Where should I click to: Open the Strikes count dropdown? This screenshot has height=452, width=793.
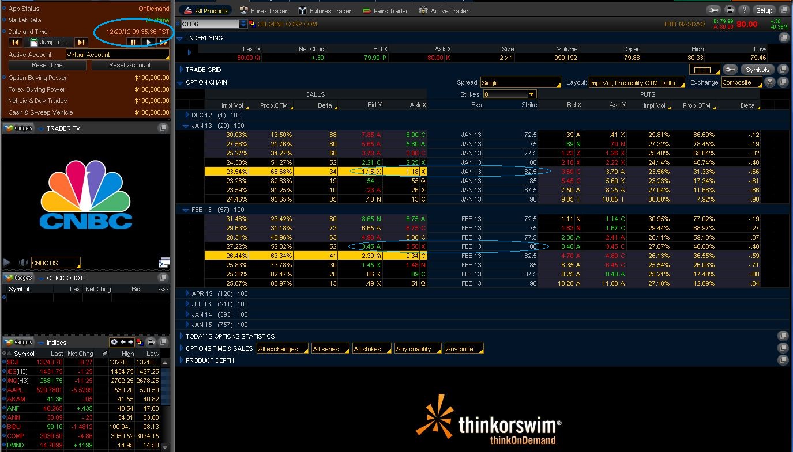pyautogui.click(x=510, y=94)
